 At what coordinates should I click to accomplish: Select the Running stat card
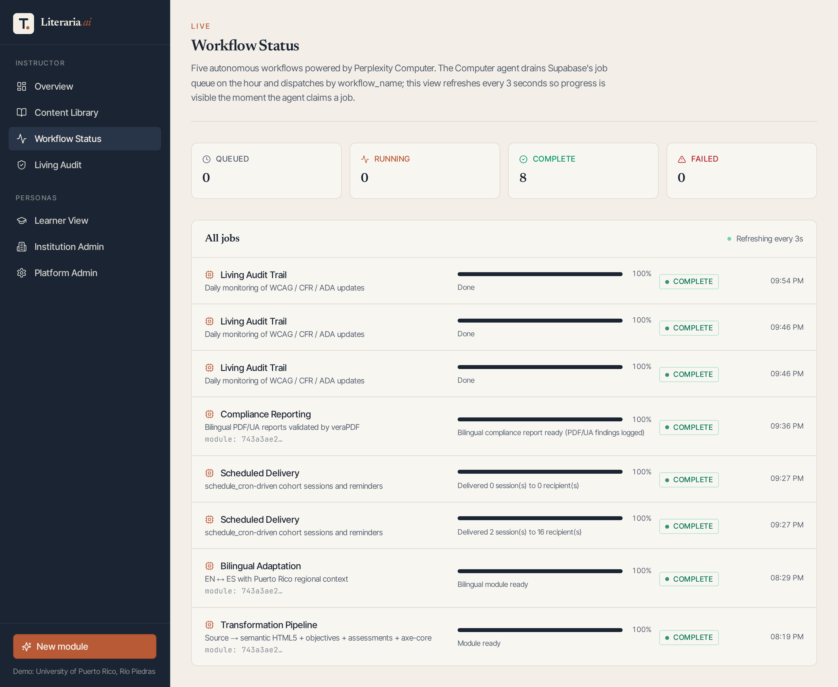pyautogui.click(x=425, y=170)
